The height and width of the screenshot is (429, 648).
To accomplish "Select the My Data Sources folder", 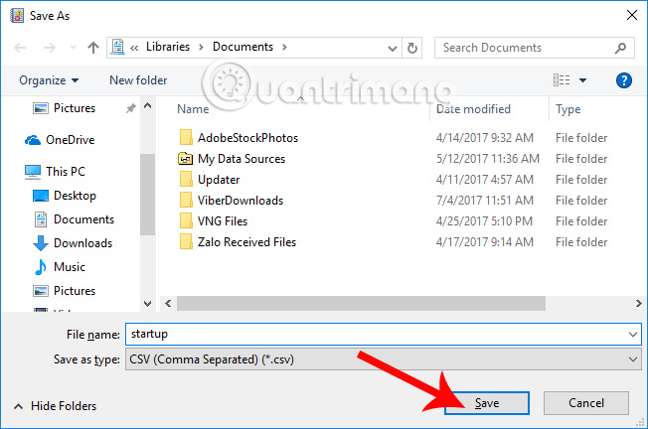I will (242, 159).
